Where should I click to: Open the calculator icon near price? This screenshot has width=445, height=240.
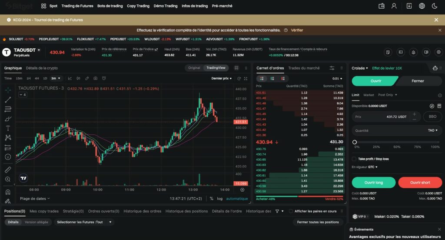point(439,106)
